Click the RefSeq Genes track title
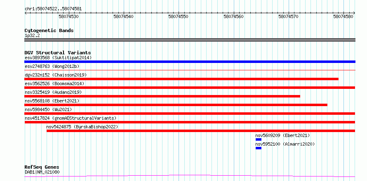Image resolution: width=367 pixels, height=181 pixels. coord(42,167)
